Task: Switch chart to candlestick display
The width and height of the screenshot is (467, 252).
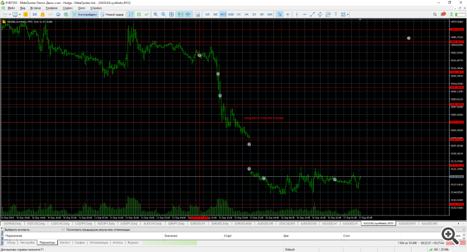Action: pos(139,14)
